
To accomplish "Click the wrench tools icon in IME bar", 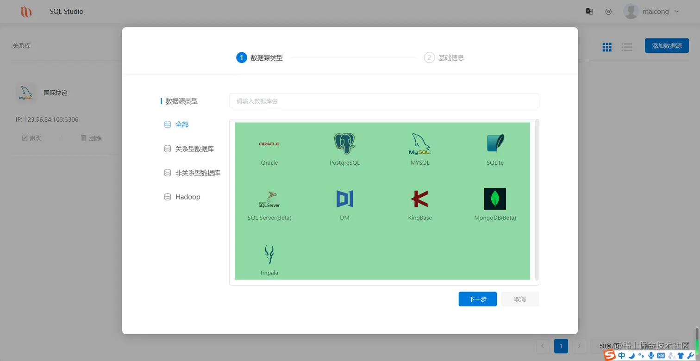I will pyautogui.click(x=691, y=355).
